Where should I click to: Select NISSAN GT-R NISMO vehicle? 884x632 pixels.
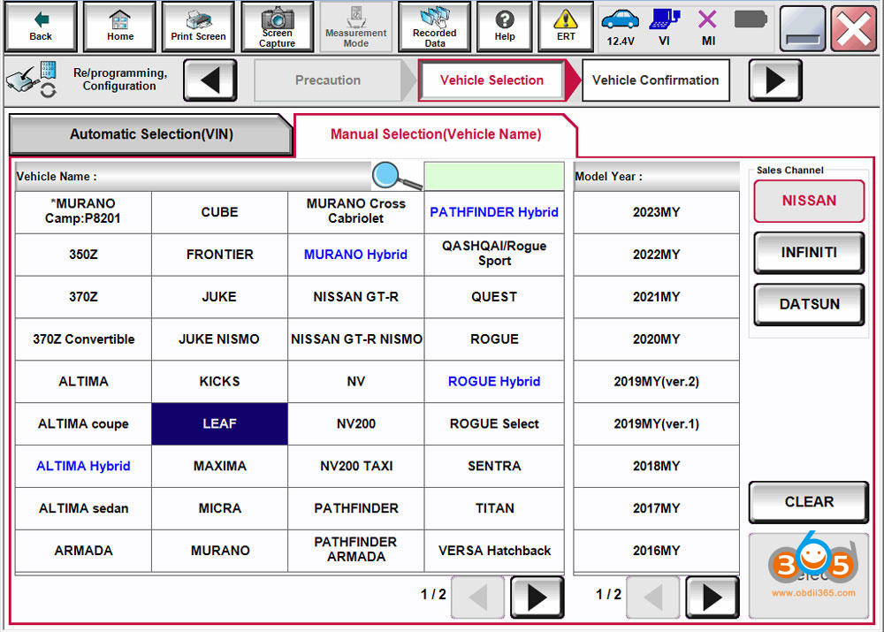tap(355, 339)
